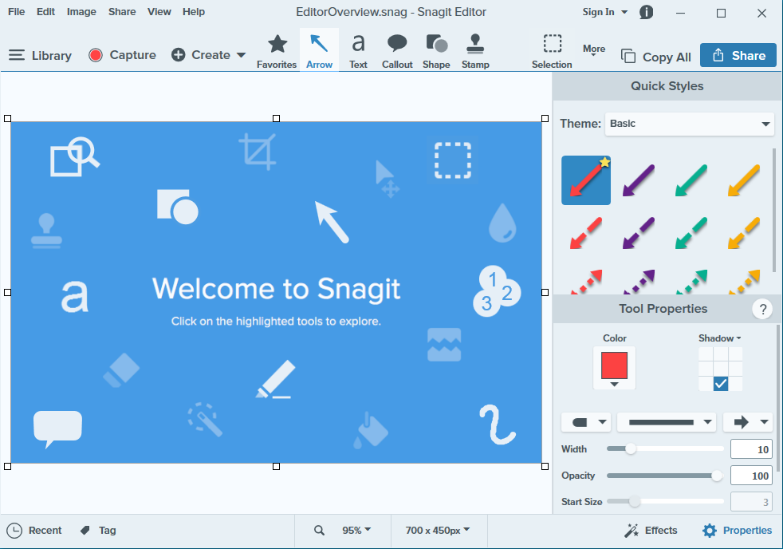
Task: Open the 95% zoom level dropdown
Action: 356,531
